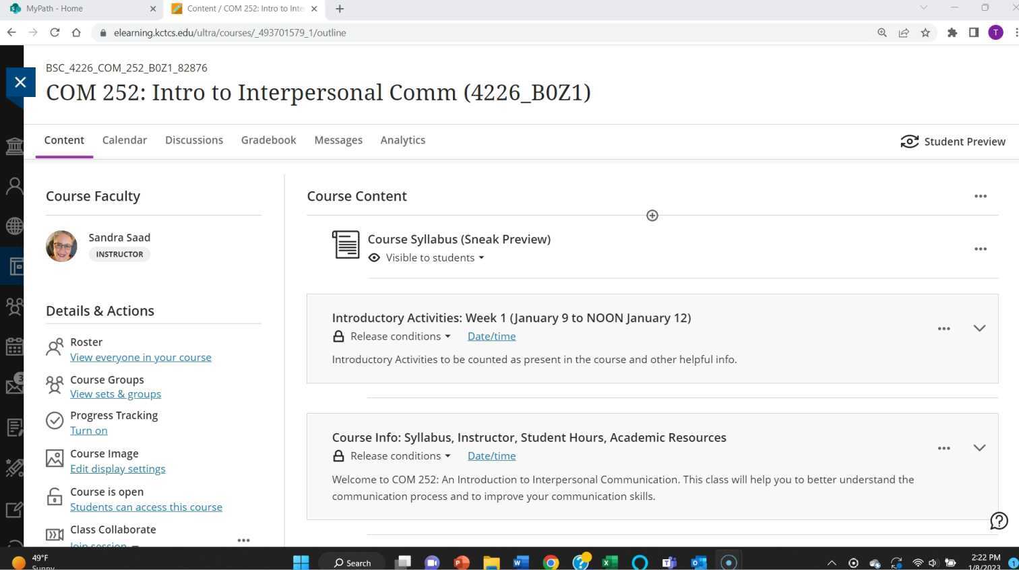Open Date/time settings for Week 1
Screen dimensions: 1019x570
491,336
